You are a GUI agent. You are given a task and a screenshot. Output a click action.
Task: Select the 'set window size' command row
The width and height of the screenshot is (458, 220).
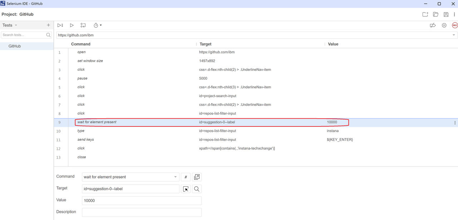(256, 61)
